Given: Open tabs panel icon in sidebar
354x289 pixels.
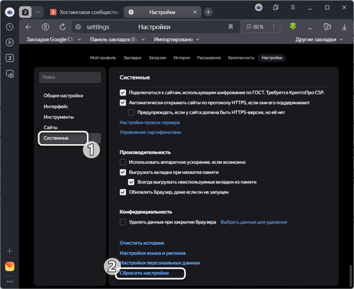Looking at the screenshot, I should coord(10,58).
